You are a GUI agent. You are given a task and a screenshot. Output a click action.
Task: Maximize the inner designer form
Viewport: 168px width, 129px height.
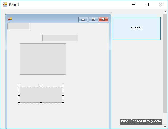[93, 19]
